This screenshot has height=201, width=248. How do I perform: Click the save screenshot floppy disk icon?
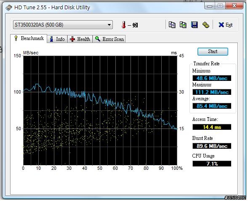coord(195,25)
